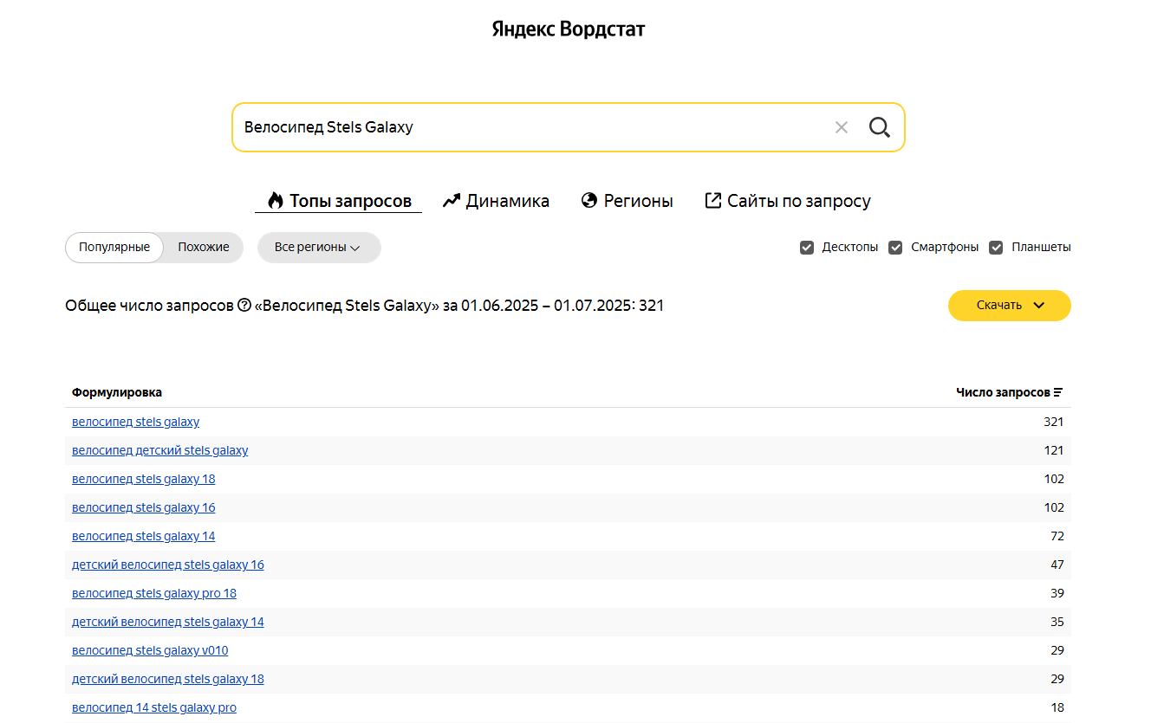Open the Динамика tab
1151x723 pixels.
tap(496, 201)
